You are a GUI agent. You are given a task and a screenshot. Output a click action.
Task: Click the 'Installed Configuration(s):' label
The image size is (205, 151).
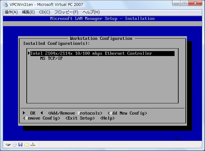pos(57,43)
